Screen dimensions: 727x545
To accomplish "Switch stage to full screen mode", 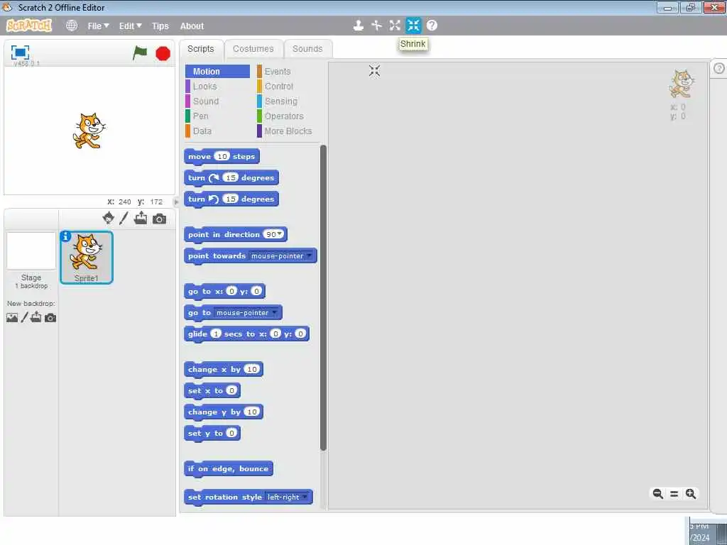I will pos(20,53).
